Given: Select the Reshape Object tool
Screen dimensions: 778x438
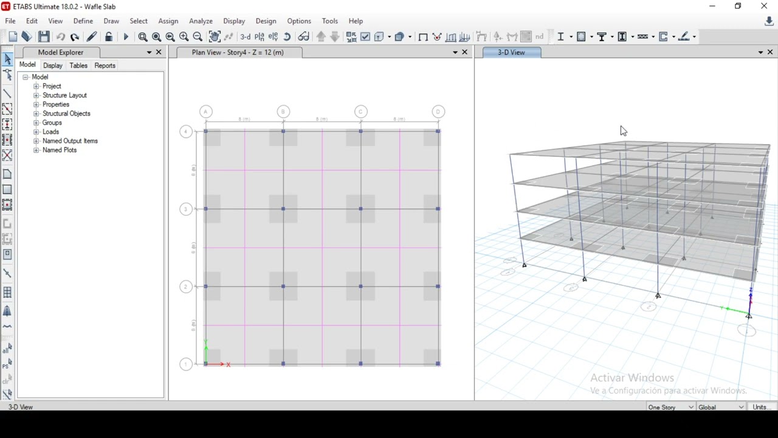Looking at the screenshot, I should (7, 75).
